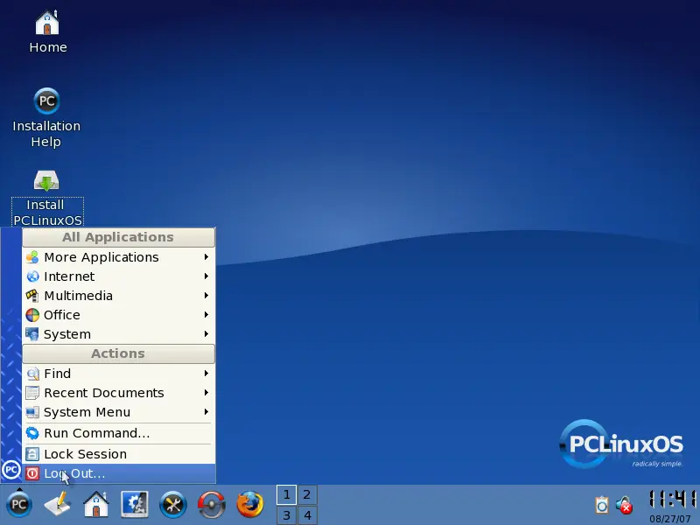Open the Office submenu

coord(119,315)
